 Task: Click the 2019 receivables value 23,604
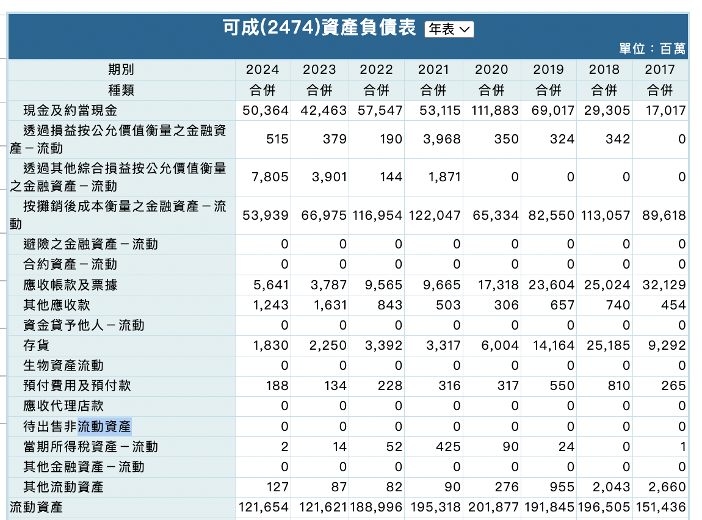(x=552, y=285)
